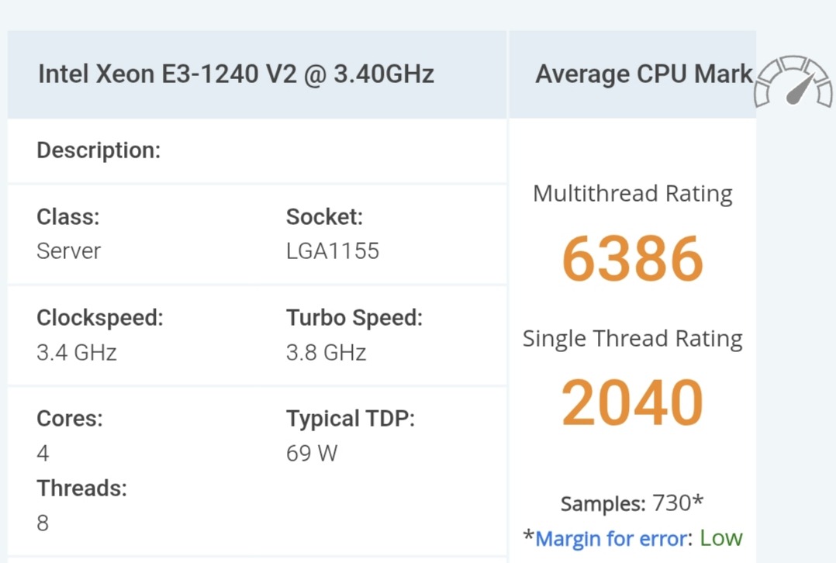Viewport: 836px width, 563px height.
Task: Select the multithread rating 6386
Action: (x=632, y=259)
